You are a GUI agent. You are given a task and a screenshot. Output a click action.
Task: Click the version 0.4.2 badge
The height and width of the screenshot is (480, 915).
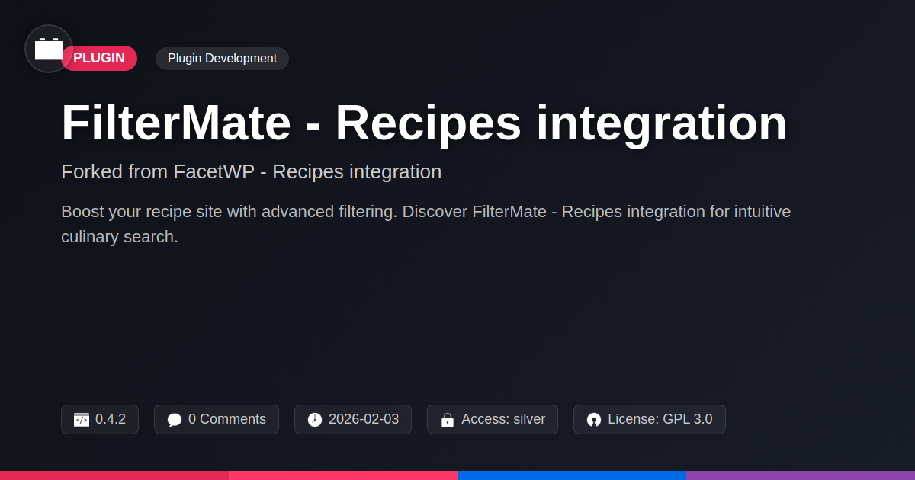100,419
